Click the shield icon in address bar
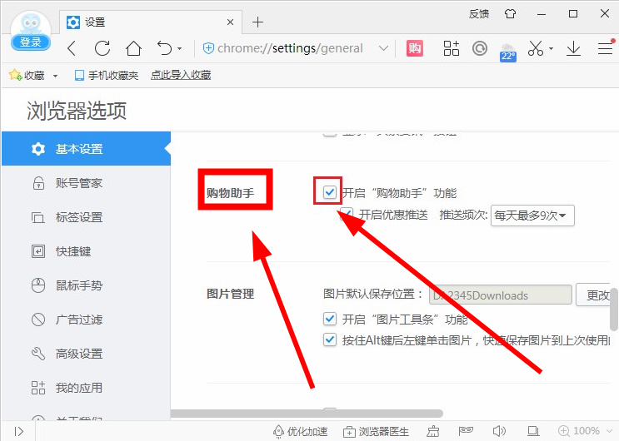This screenshot has width=619, height=441. point(208,48)
